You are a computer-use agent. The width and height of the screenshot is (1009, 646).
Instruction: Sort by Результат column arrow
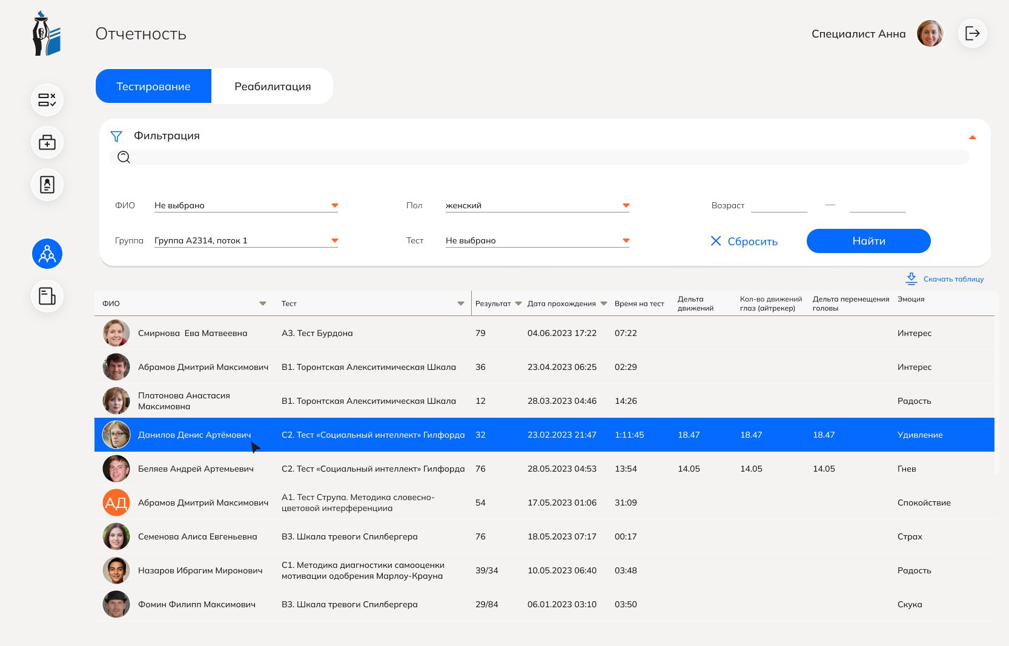coord(518,304)
